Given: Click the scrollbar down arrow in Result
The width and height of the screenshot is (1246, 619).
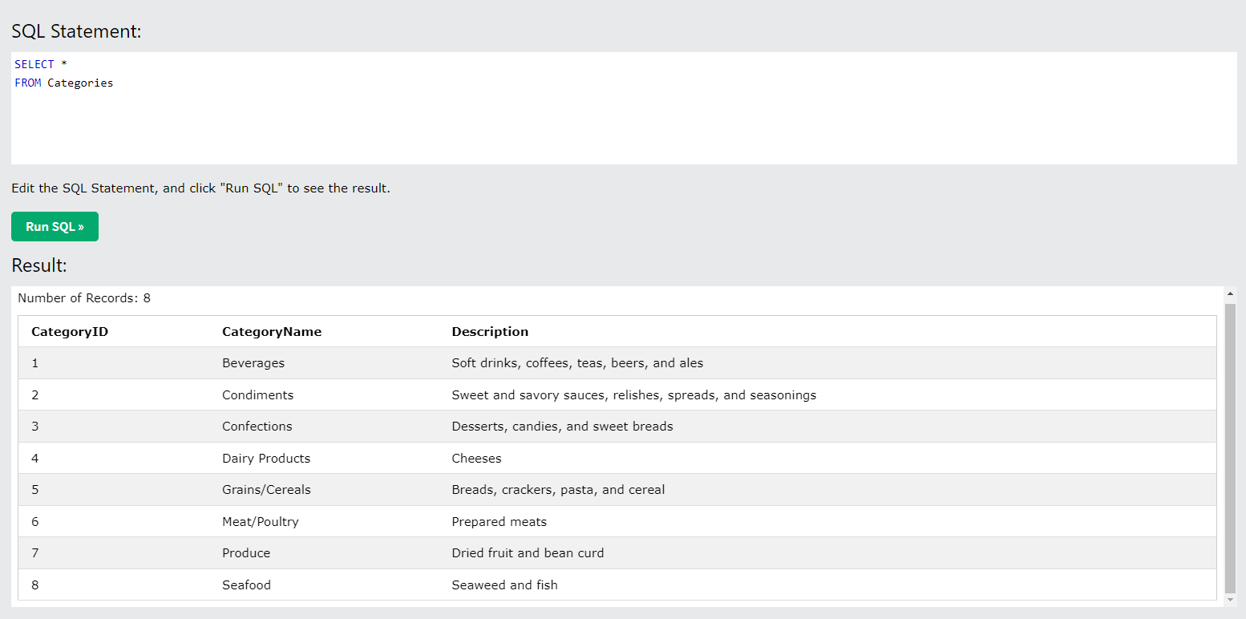Looking at the screenshot, I should 1231,599.
